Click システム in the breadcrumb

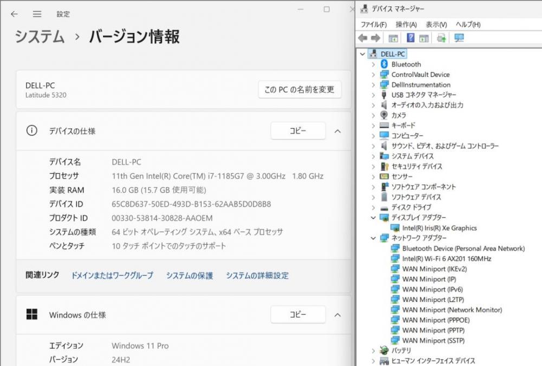(x=40, y=36)
